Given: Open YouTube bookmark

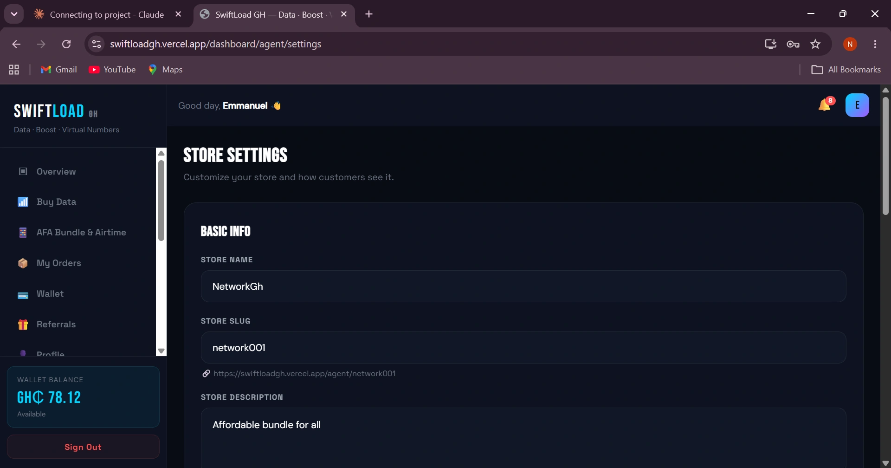Looking at the screenshot, I should pyautogui.click(x=112, y=70).
